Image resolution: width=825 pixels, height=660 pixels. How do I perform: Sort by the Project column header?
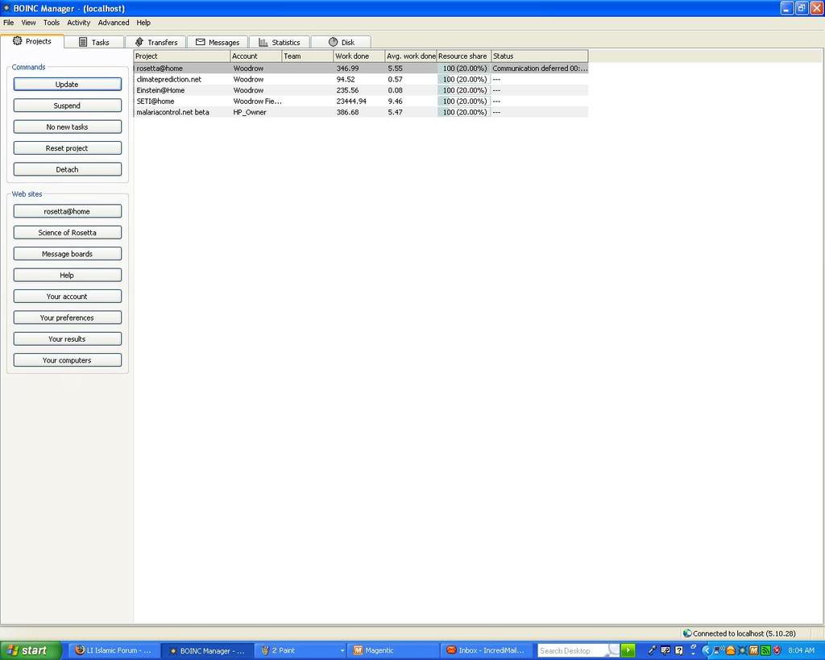[x=182, y=56]
